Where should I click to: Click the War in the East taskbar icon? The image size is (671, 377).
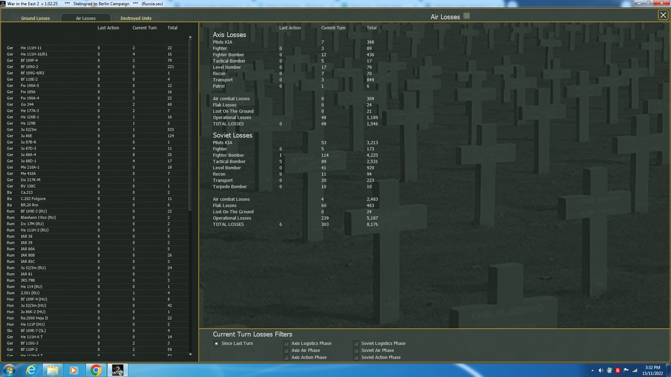(117, 370)
